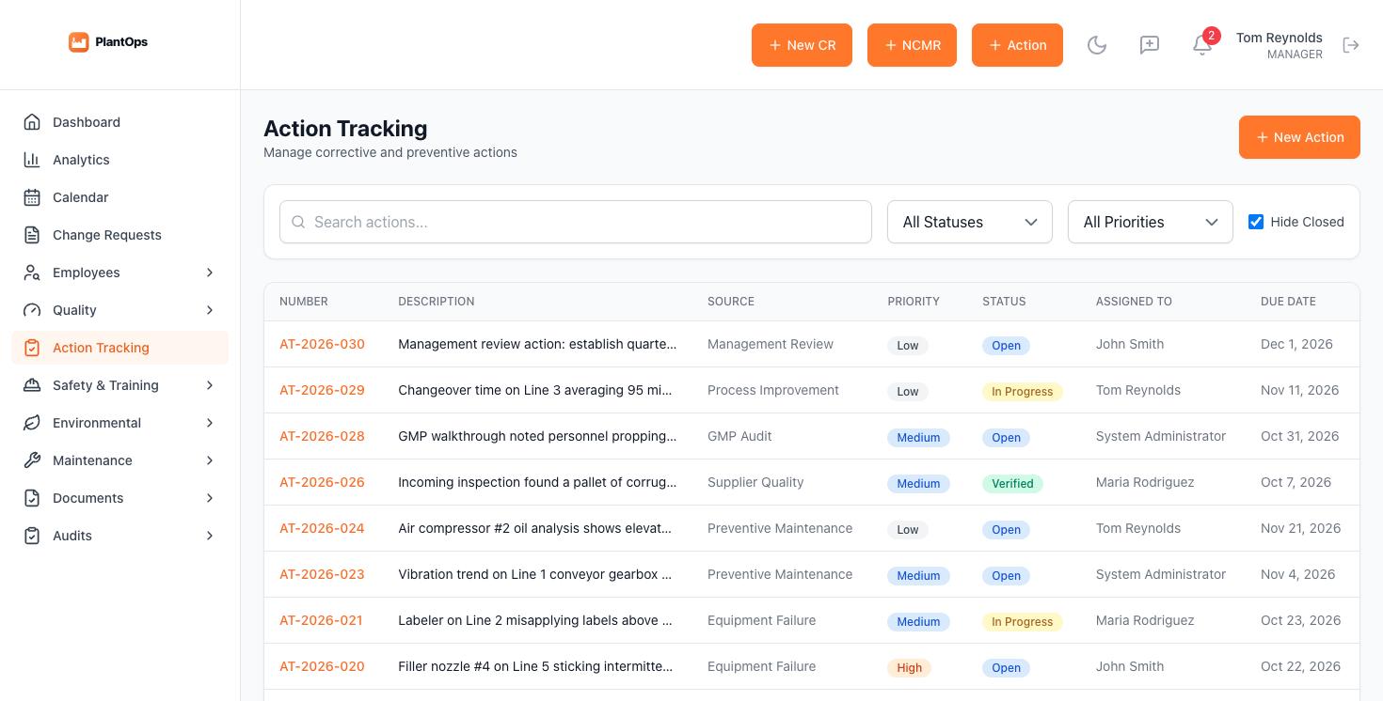
Task: Expand the Safety & Training chevron
Action: pos(210,385)
